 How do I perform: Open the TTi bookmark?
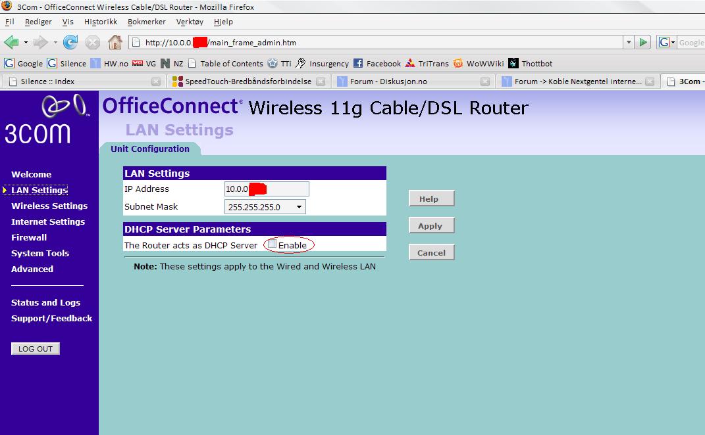[279, 63]
